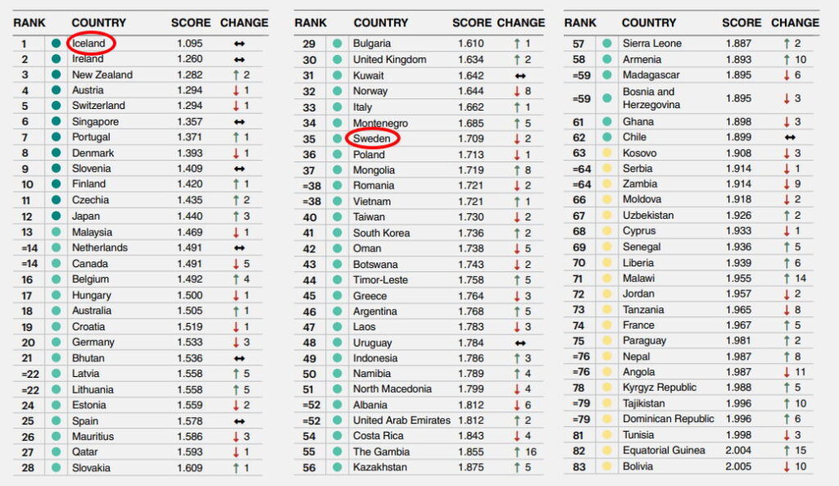839x486 pixels.
Task: Click the green up arrow in Malawi's row
Action: click(786, 279)
